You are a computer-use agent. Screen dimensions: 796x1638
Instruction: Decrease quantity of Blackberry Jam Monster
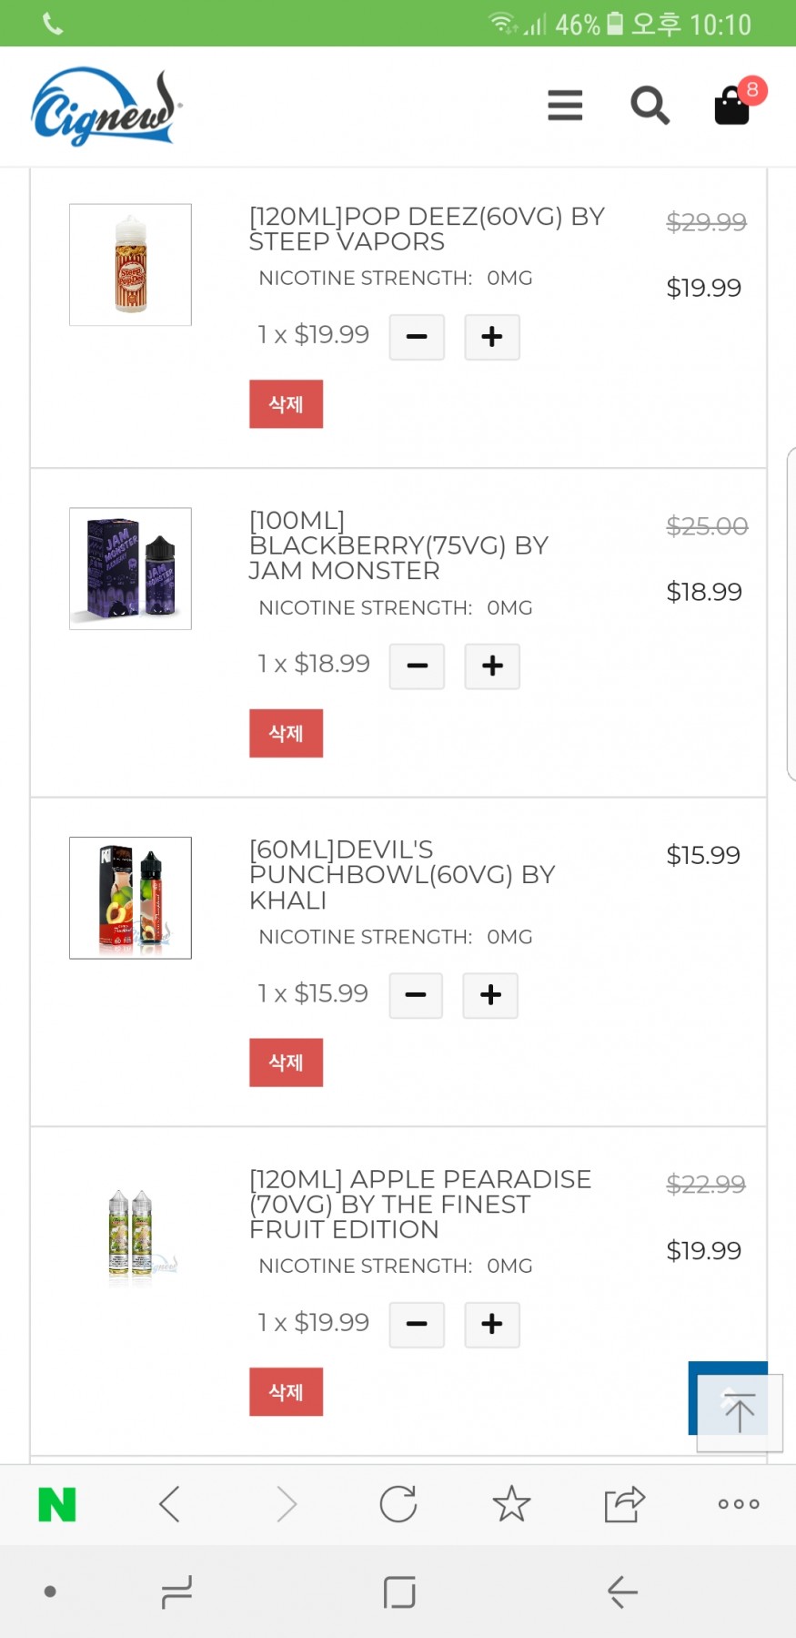pos(417,666)
